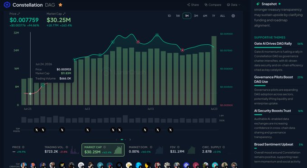
Task: Go to next metrics page arrow
Action: point(130,140)
